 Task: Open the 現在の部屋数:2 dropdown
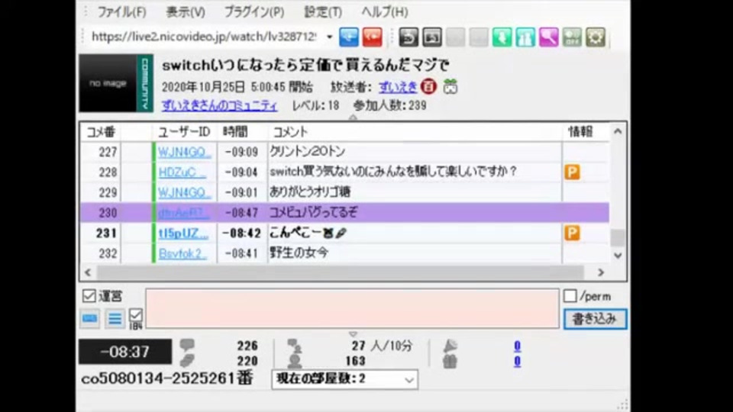345,379
